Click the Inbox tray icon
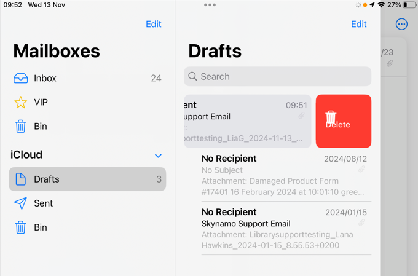The height and width of the screenshot is (276, 418). 20,78
